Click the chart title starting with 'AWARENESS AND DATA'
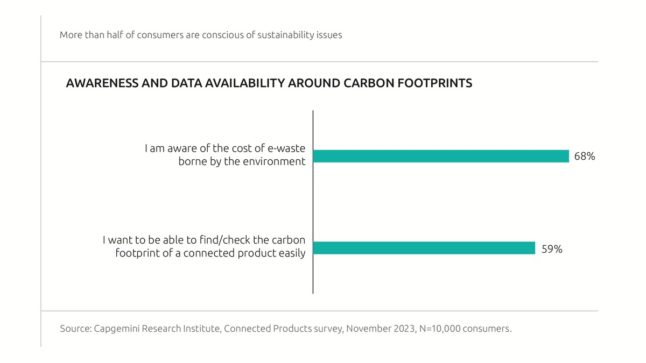The width and height of the screenshot is (646, 363). pyautogui.click(x=269, y=83)
